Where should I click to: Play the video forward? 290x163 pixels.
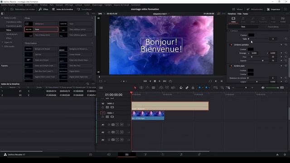(x=159, y=81)
